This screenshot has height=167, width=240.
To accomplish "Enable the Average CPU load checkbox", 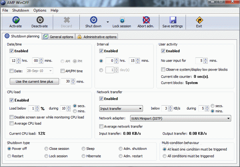I will point(12,123).
